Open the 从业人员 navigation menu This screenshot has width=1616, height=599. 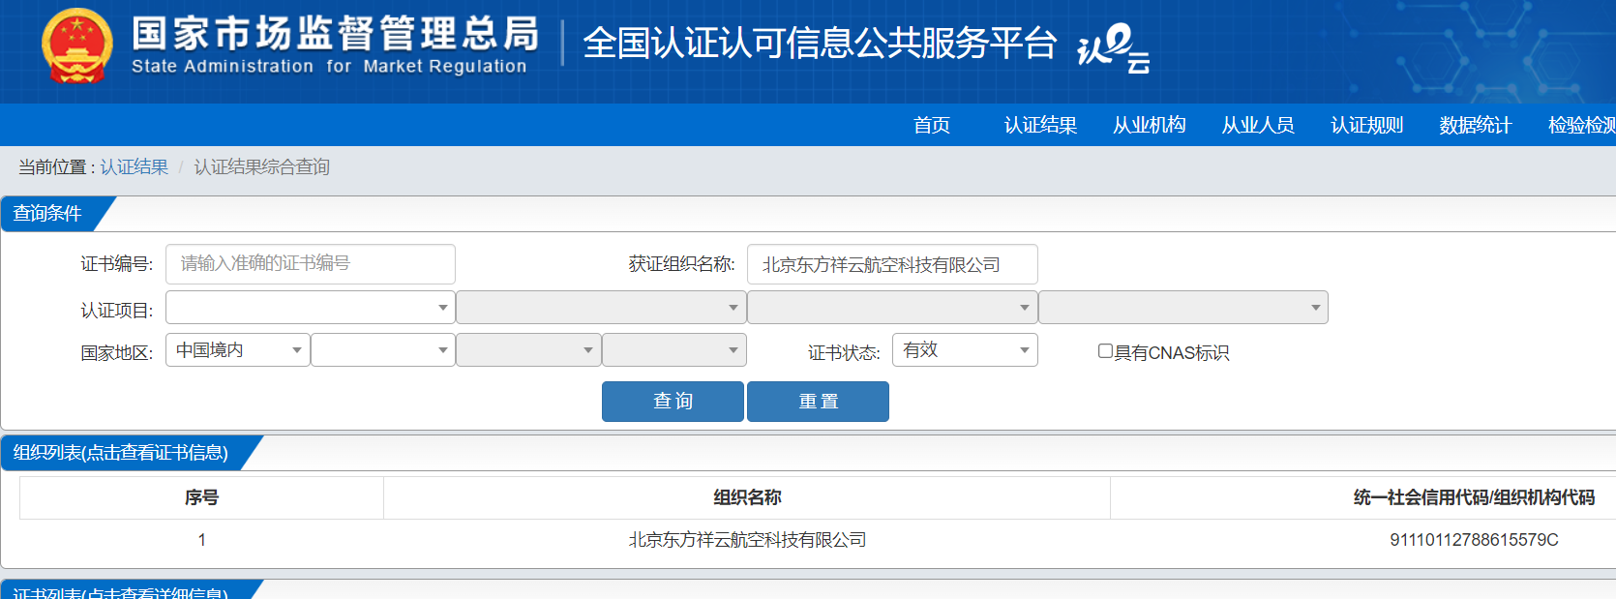click(1258, 125)
